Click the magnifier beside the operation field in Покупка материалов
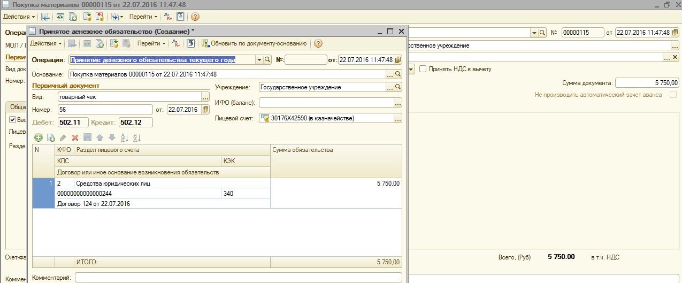 coord(542,33)
